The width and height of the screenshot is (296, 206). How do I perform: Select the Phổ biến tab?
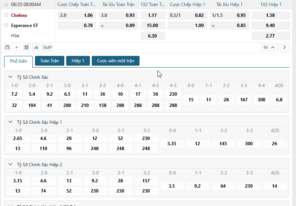tap(18, 61)
